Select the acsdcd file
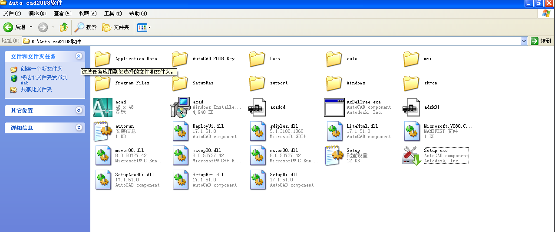This screenshot has height=232, width=555. click(267, 107)
